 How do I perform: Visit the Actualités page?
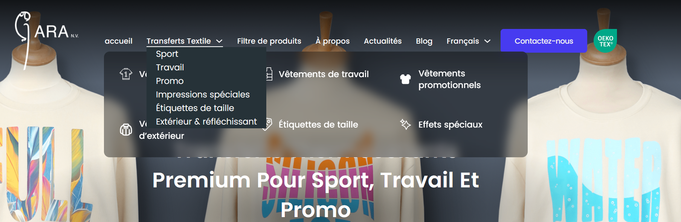click(383, 41)
